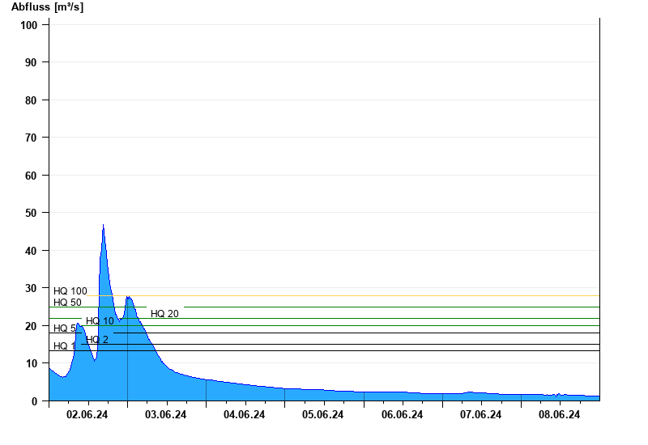
Task: Click the Abfluss [m³/s] axis title
Action: pyautogui.click(x=47, y=7)
